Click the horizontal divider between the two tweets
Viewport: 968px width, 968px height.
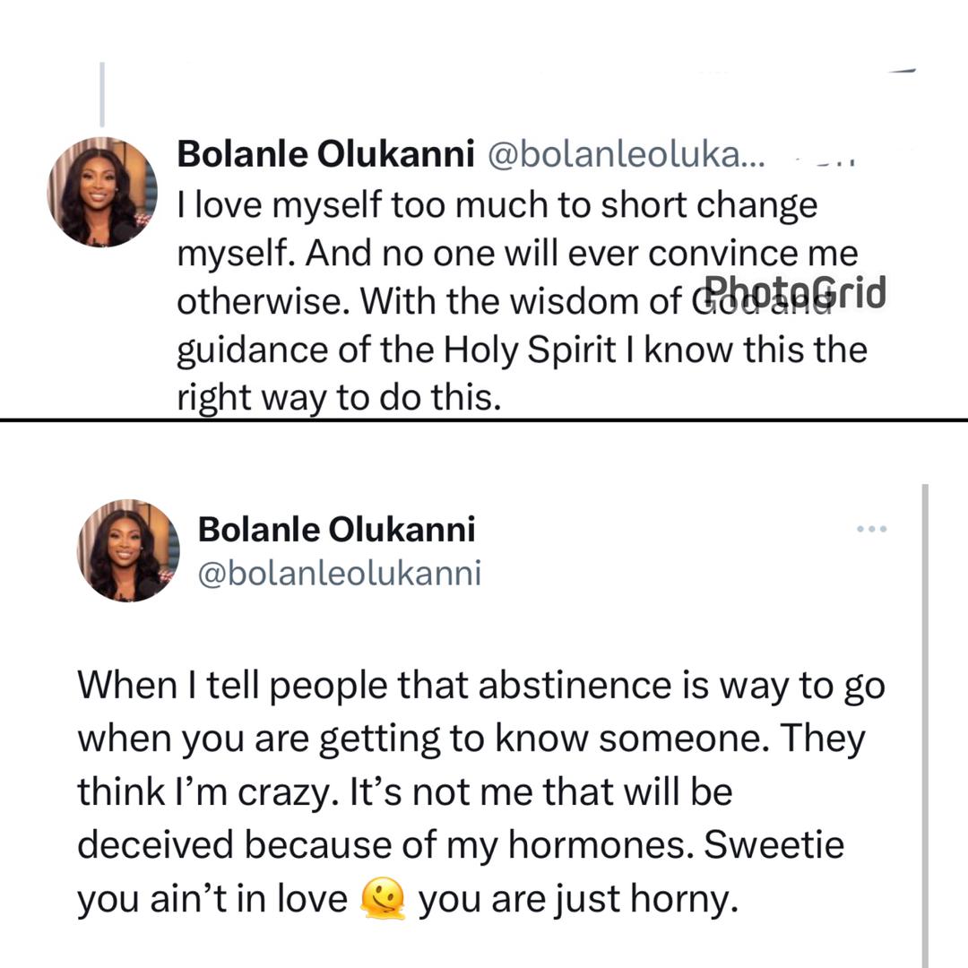click(484, 419)
